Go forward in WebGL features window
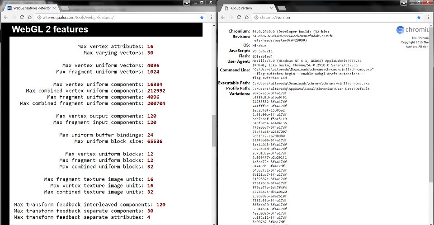The image size is (434, 225). coord(14,17)
